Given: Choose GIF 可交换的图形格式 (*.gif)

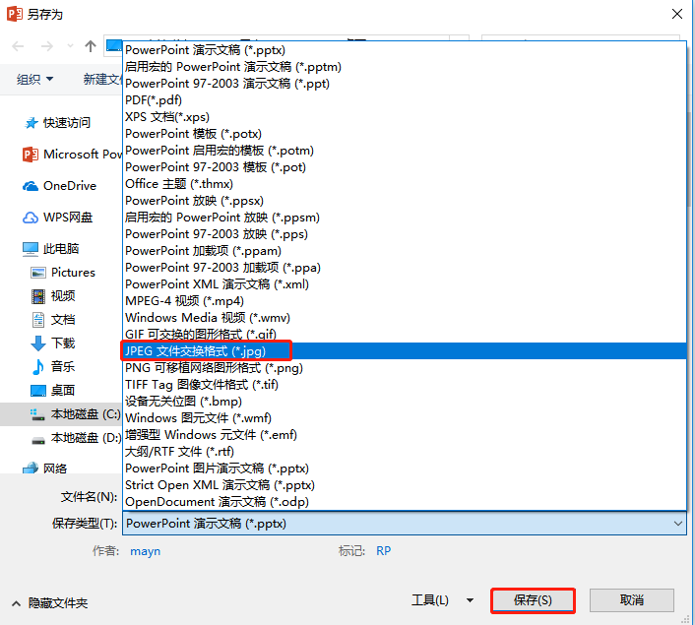Looking at the screenshot, I should click(x=405, y=335).
